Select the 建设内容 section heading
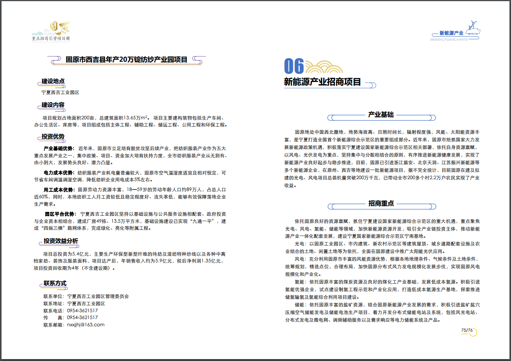Screen dimensions: 511x361 (53, 105)
